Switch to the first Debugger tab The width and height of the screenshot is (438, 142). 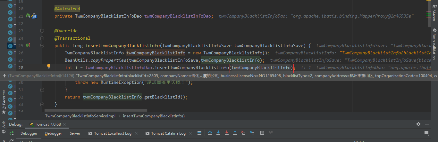point(29,133)
